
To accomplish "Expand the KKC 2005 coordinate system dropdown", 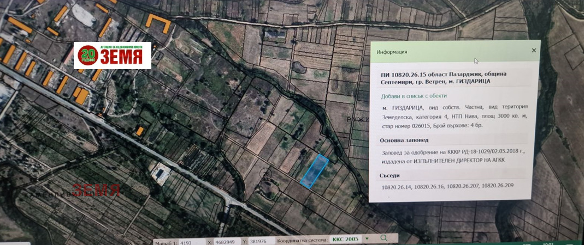I will point(367,238).
